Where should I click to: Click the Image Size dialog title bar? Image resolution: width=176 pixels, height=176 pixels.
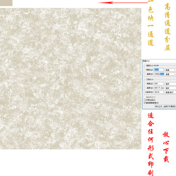[159, 61]
